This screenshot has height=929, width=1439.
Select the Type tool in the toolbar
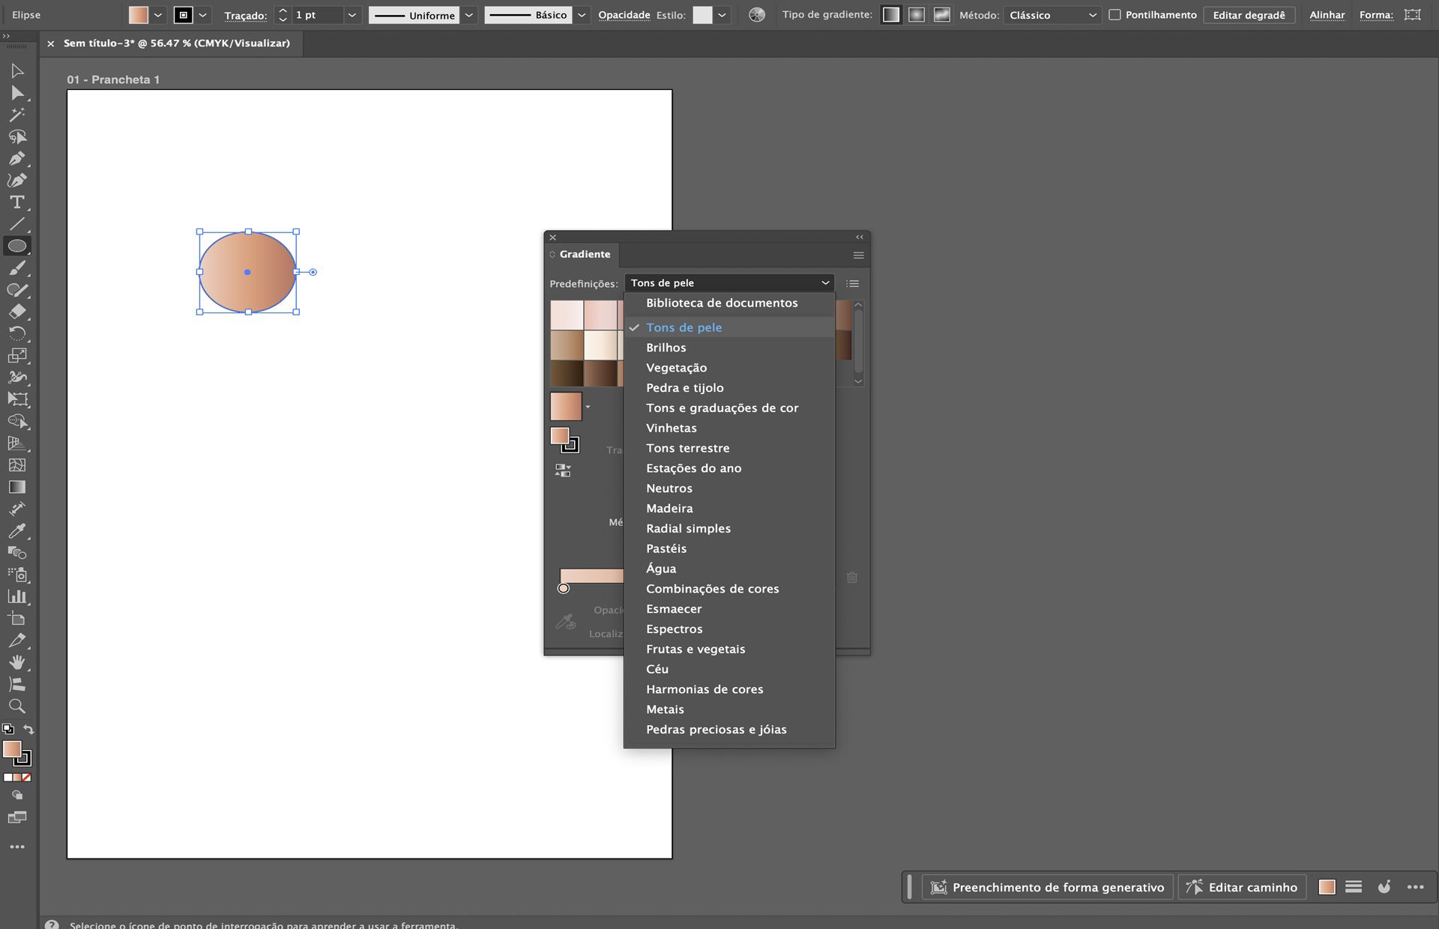pyautogui.click(x=18, y=202)
